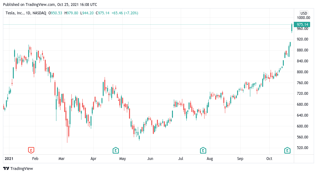Image resolution: width=317 pixels, height=174 pixels.
Task: Select the open value 950.53
Action: [56, 13]
